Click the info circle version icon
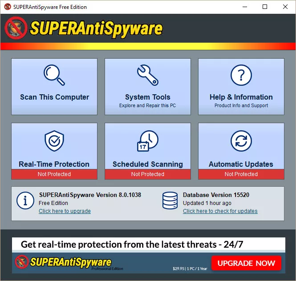This screenshot has width=296, height=281. click(25, 201)
